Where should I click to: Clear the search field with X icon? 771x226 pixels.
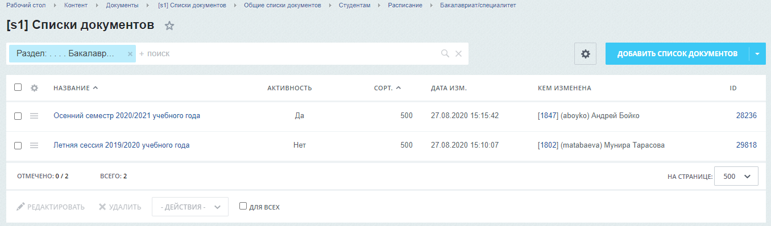(x=458, y=53)
